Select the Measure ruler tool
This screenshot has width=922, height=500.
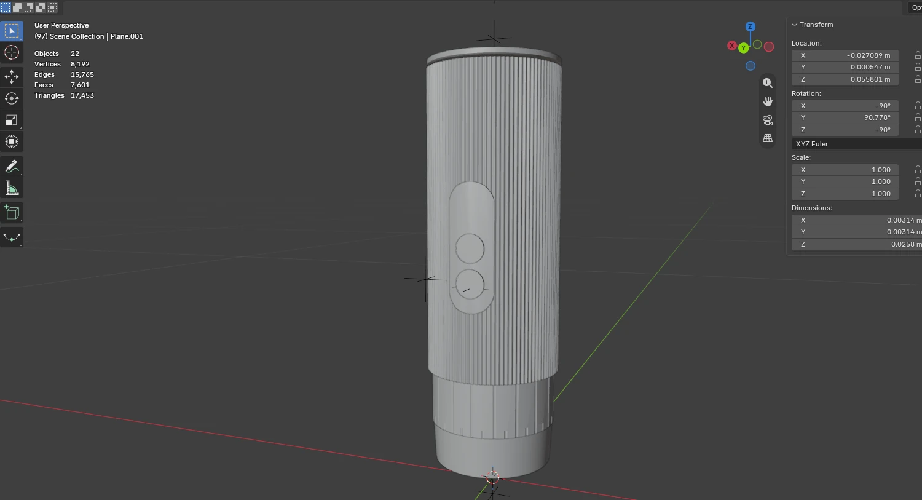(12, 188)
